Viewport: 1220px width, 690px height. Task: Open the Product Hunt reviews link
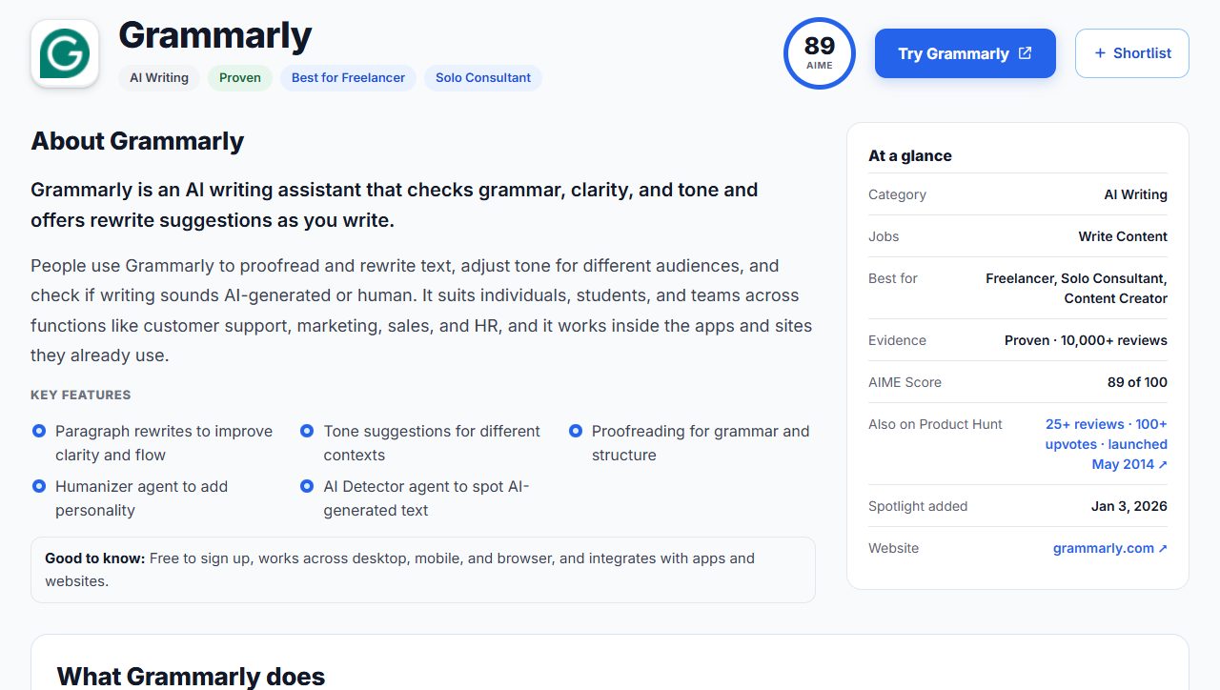(x=1106, y=444)
